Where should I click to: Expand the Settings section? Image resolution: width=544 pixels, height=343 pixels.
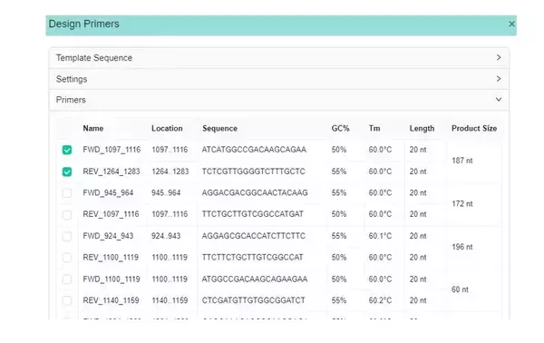click(279, 79)
